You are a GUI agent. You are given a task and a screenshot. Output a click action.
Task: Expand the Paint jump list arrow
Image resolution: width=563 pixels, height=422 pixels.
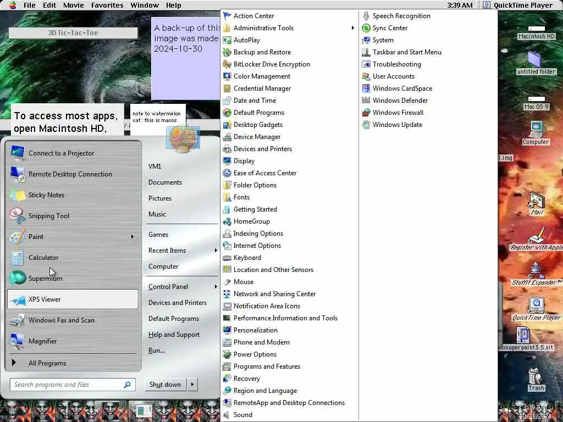[133, 237]
